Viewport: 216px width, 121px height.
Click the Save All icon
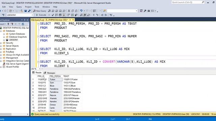pyautogui.click(x=29, y=11)
